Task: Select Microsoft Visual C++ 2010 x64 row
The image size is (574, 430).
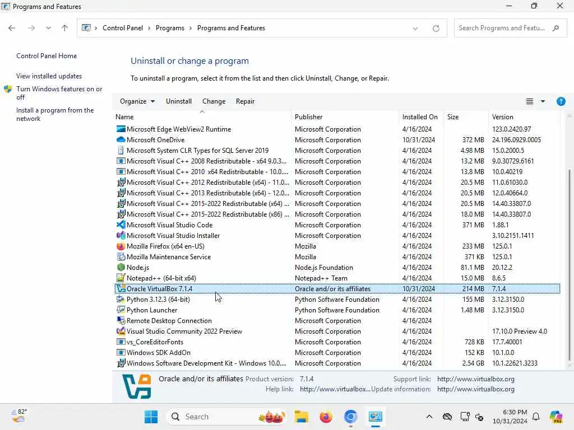Action: [337, 171]
